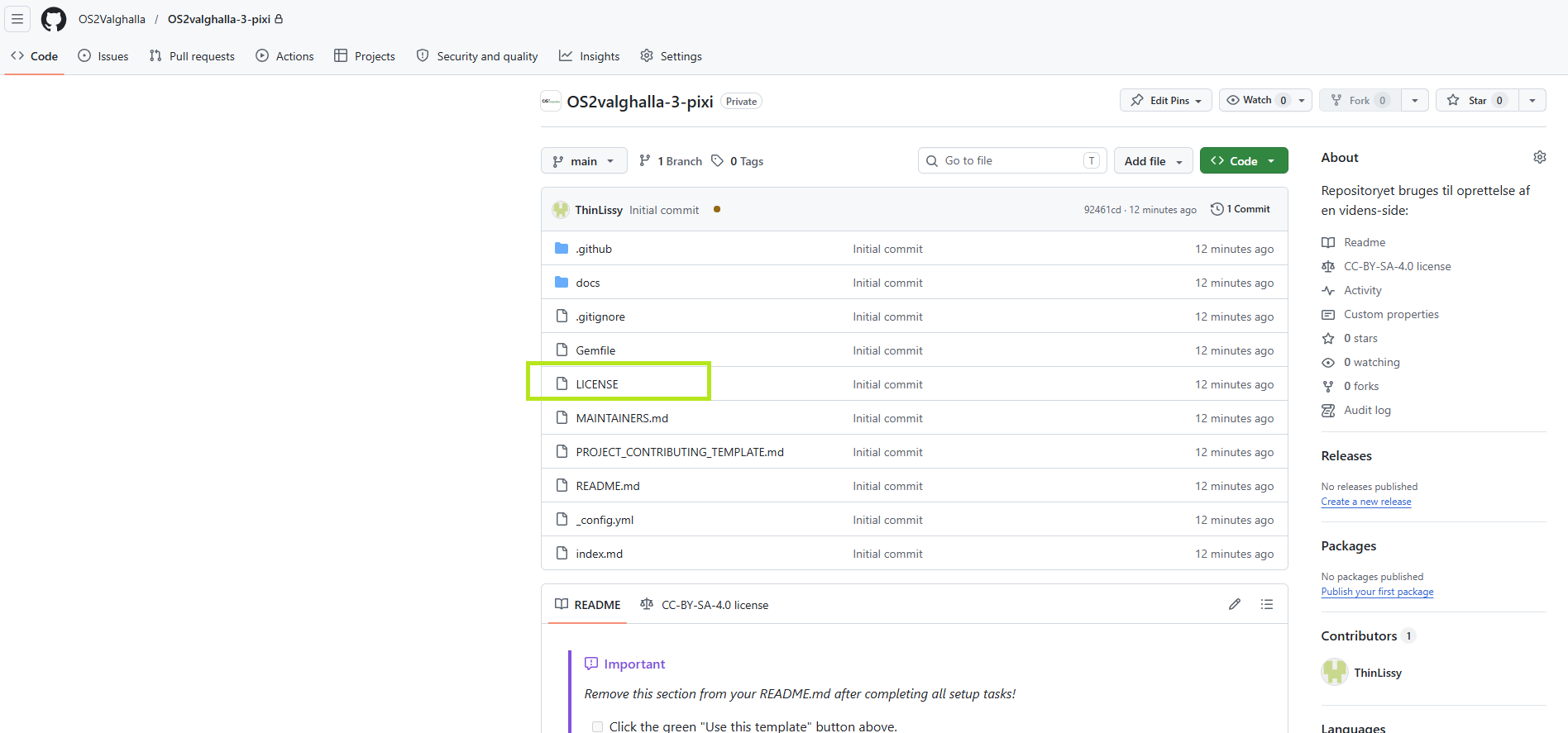Open the Audit log link
The width and height of the screenshot is (1568, 733).
(1356, 410)
